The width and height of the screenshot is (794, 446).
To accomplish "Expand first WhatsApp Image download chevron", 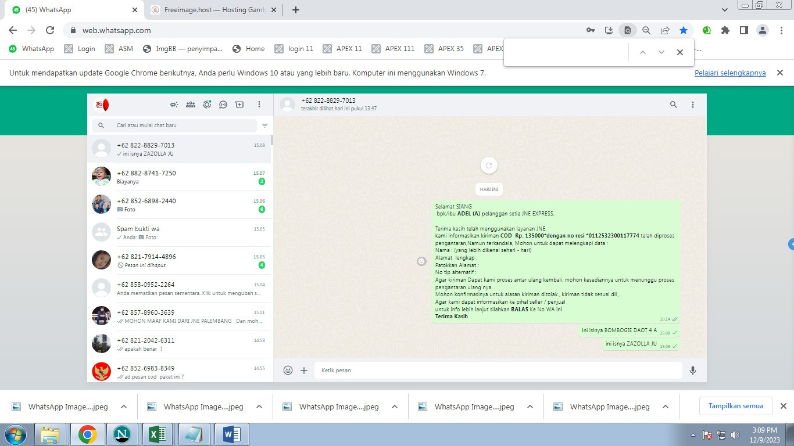I will pos(124,407).
